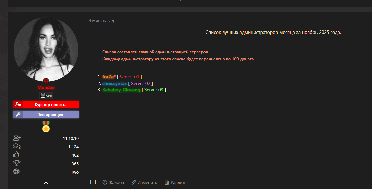Open the Monster username profile link

click(x=46, y=87)
